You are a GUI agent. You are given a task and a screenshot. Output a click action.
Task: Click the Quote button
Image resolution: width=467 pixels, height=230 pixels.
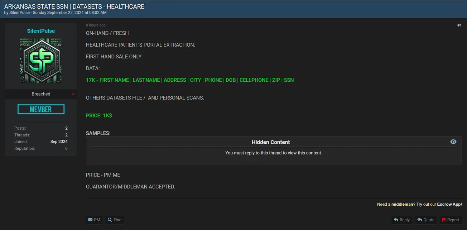(x=425, y=220)
